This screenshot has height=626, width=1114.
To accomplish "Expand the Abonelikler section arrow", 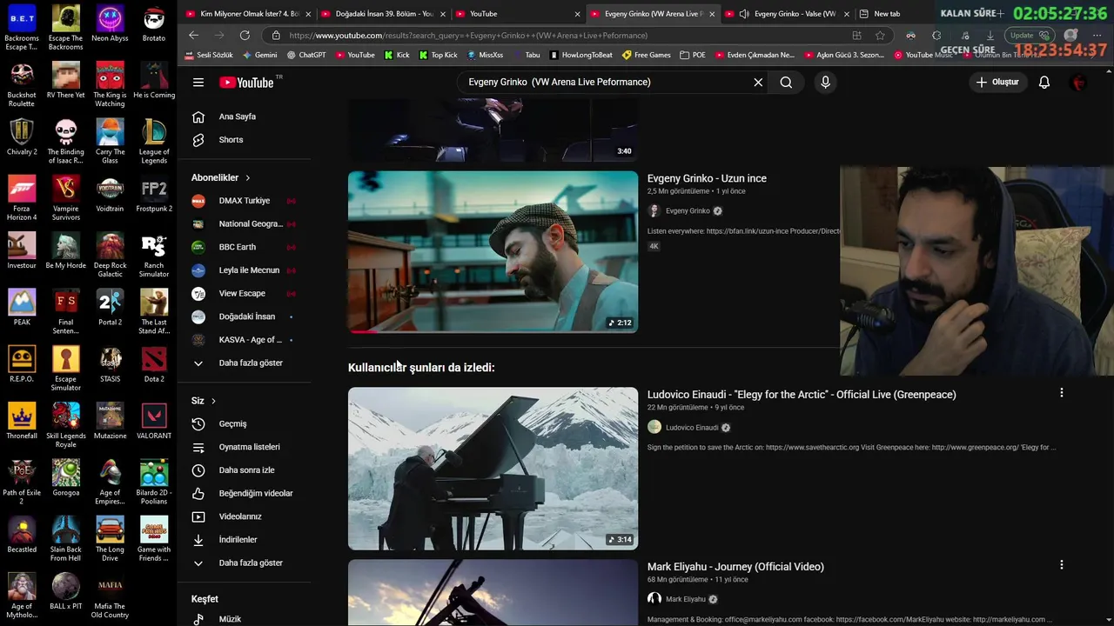I will point(247,177).
